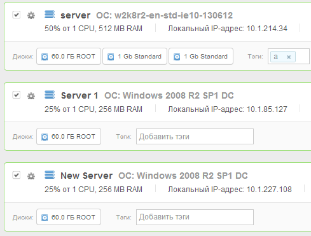Click the server stack icon beside New Server
Image resolution: width=311 pixels, height=236 pixels.
click(50, 175)
